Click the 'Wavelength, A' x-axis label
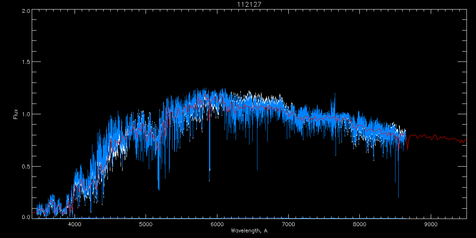 [x=249, y=231]
